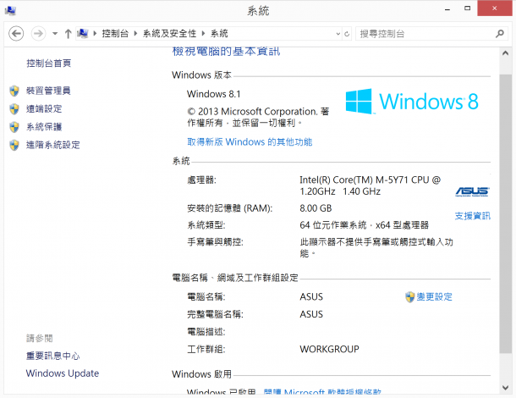Open 系統保護 from the sidebar
The image size is (516, 398).
(44, 127)
